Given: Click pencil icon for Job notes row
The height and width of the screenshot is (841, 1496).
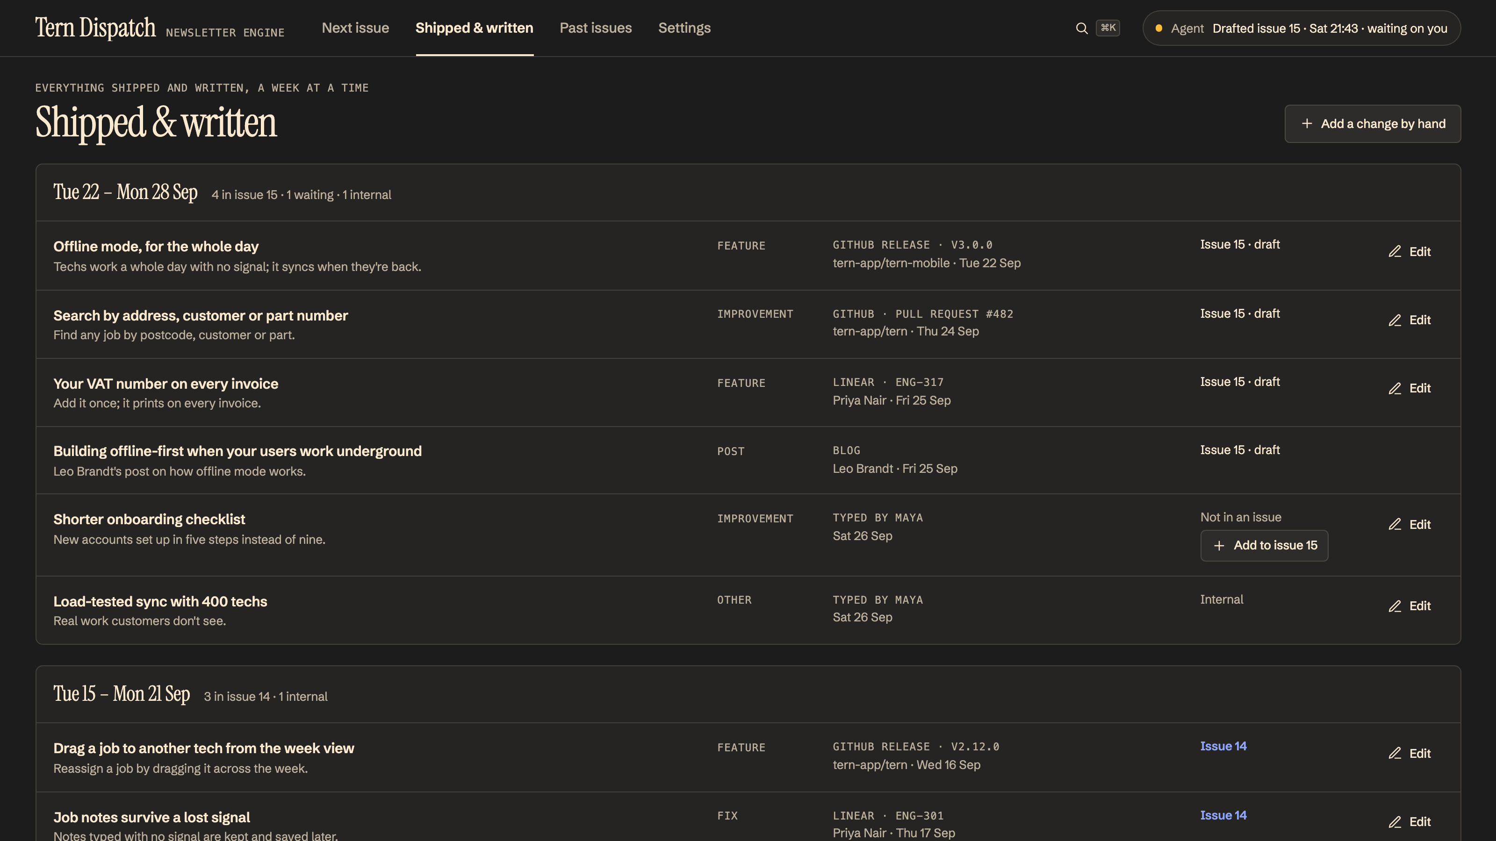Looking at the screenshot, I should 1395,822.
